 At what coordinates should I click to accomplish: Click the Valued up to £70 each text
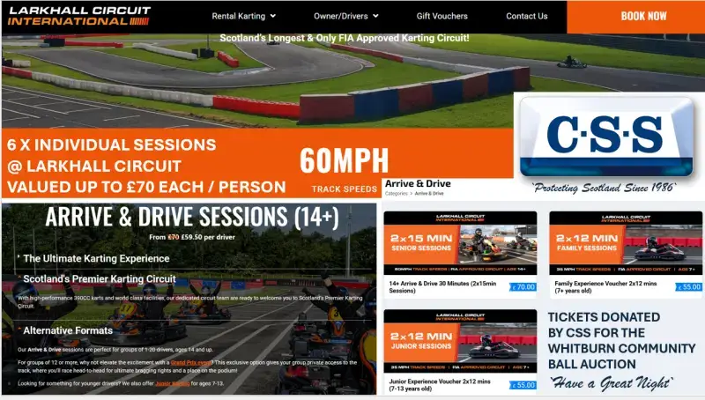point(146,187)
